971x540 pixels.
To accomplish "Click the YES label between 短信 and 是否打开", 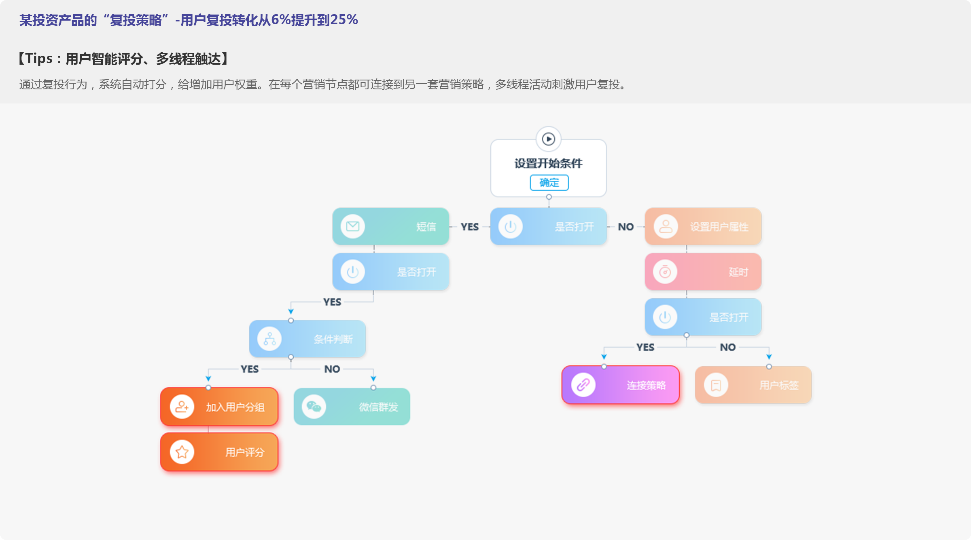I will [x=470, y=227].
